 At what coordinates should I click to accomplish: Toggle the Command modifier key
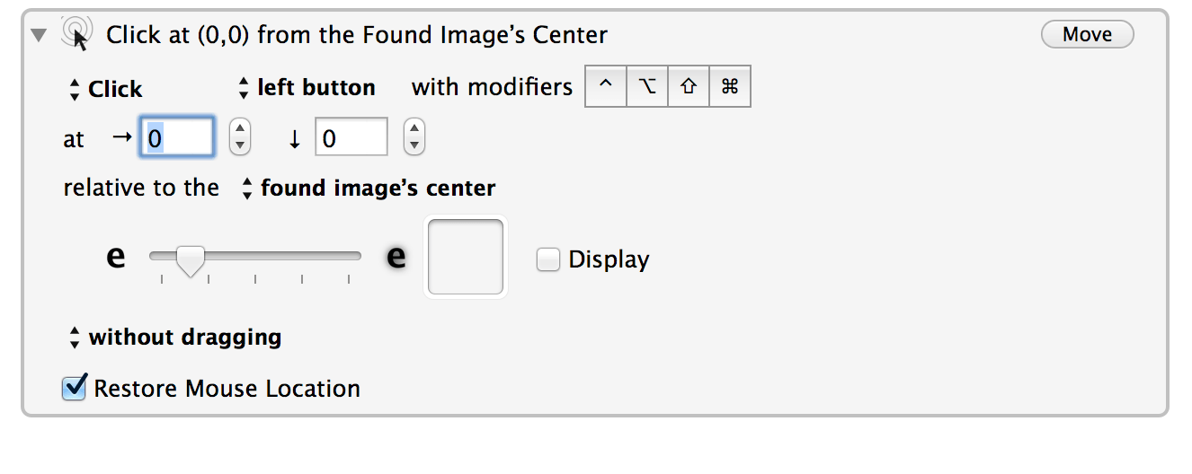730,87
